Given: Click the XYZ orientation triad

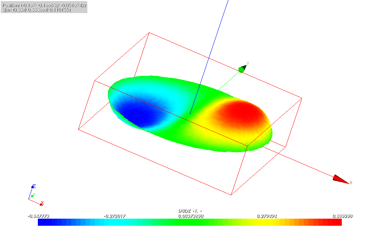Looking at the screenshot, I should 36,195.
